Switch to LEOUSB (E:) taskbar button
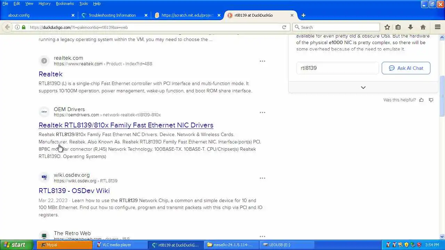Image resolution: width=445 pixels, height=250 pixels. 287,245
